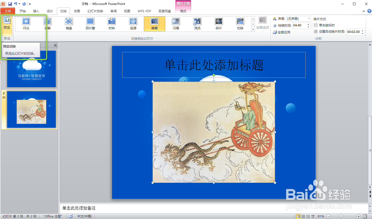The width and height of the screenshot is (372, 219).
Task: Click the 81% zoom level text
Action: (321, 216)
